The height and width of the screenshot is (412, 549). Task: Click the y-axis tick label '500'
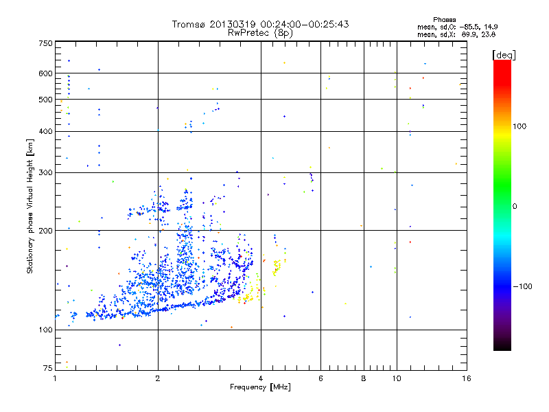pos(46,100)
